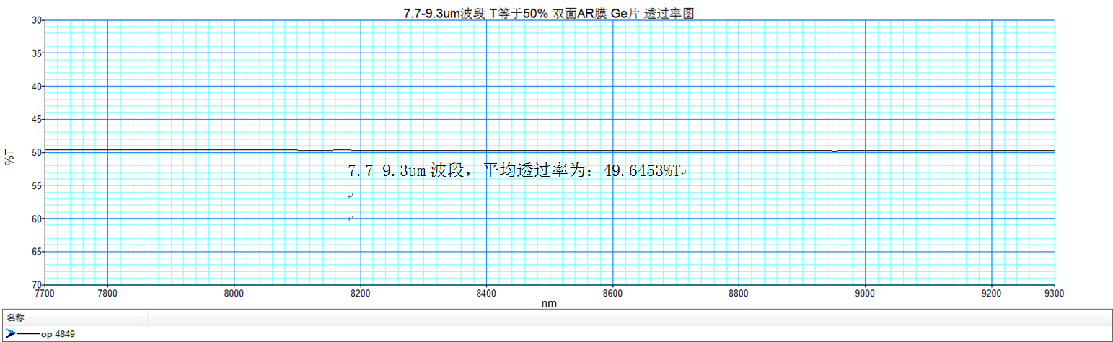
Task: Click the 7700 x-axis tick label
Action: 45,293
